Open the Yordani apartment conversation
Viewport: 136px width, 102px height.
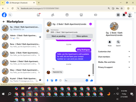pos(21,63)
